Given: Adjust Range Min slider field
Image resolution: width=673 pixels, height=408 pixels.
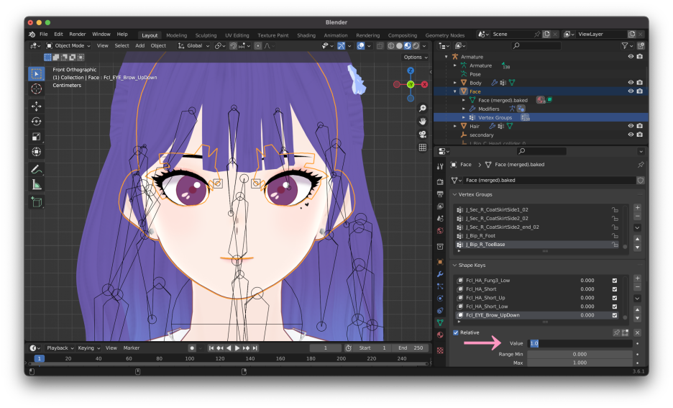Looking at the screenshot, I should pos(580,354).
